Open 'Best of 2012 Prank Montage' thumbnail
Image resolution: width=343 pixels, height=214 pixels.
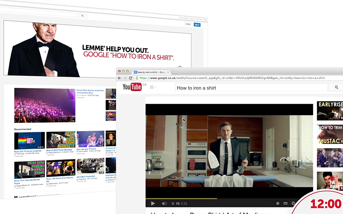61,140
